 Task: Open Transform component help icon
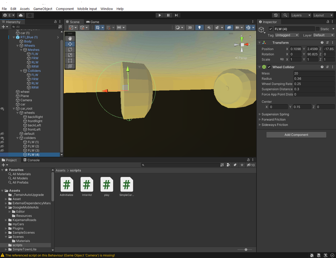[322, 42]
